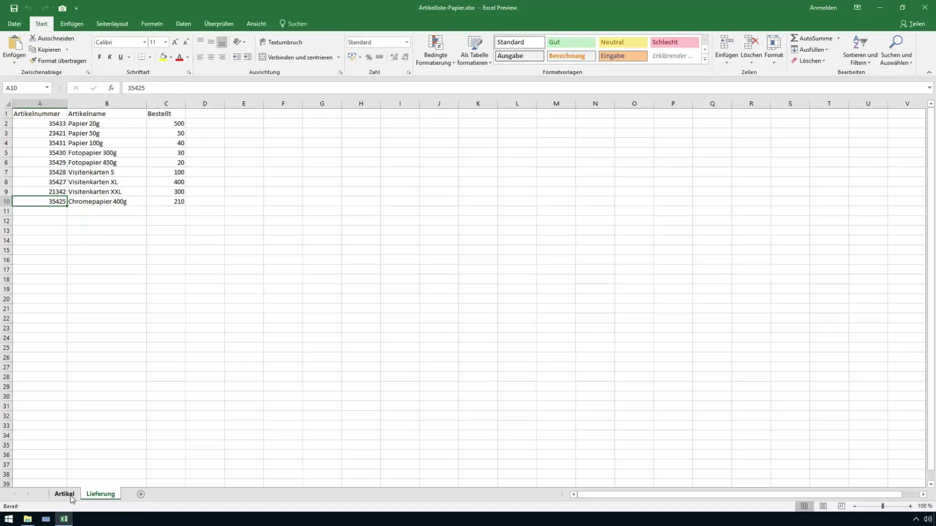Viewport: 936px width, 526px height.
Task: Align cell content to the bottom
Action: [222, 42]
